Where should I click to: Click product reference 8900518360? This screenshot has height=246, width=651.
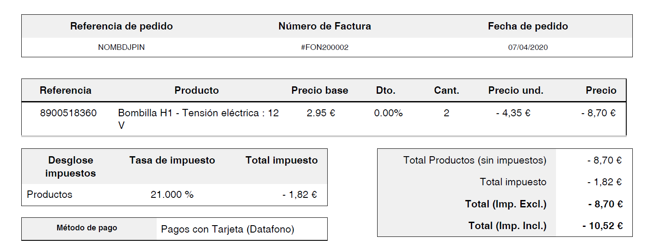click(69, 113)
